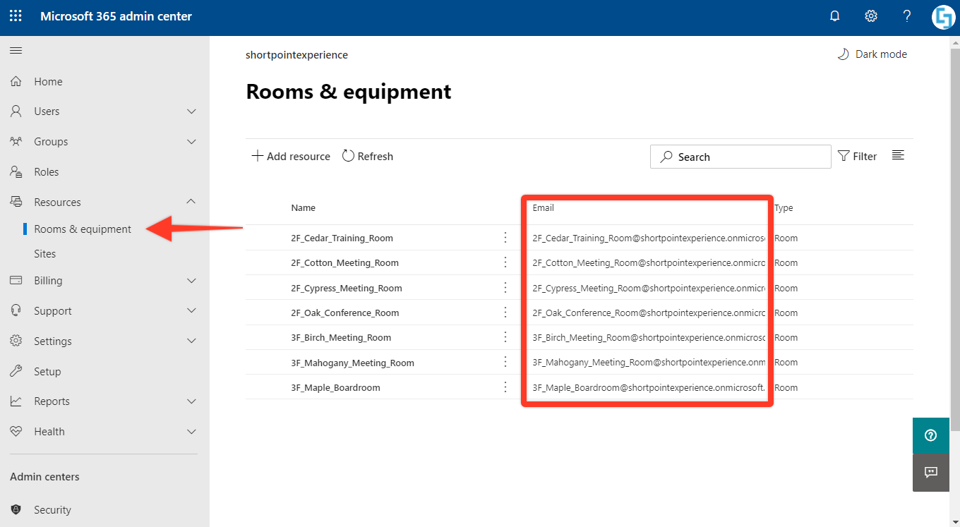Image resolution: width=960 pixels, height=527 pixels.
Task: Expand the Health chevron
Action: (x=191, y=431)
